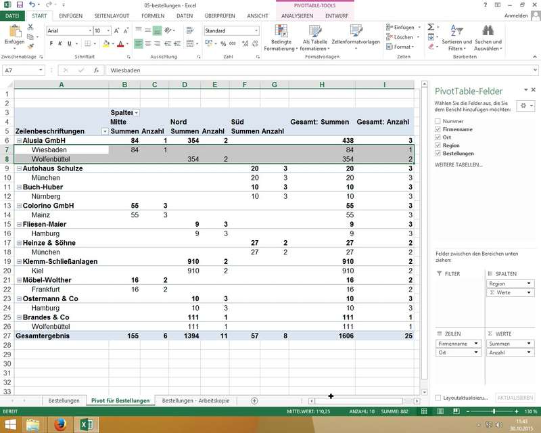The image size is (541, 433).
Task: Open the font size dropdown
Action: (x=108, y=31)
